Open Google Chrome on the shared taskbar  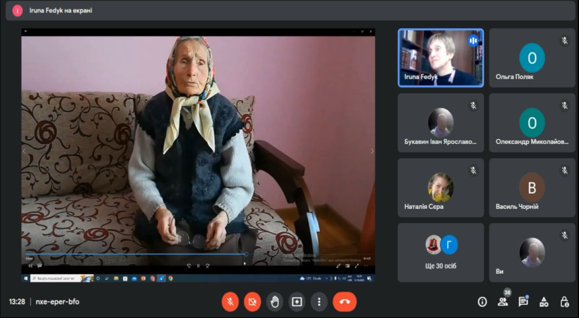click(x=171, y=279)
